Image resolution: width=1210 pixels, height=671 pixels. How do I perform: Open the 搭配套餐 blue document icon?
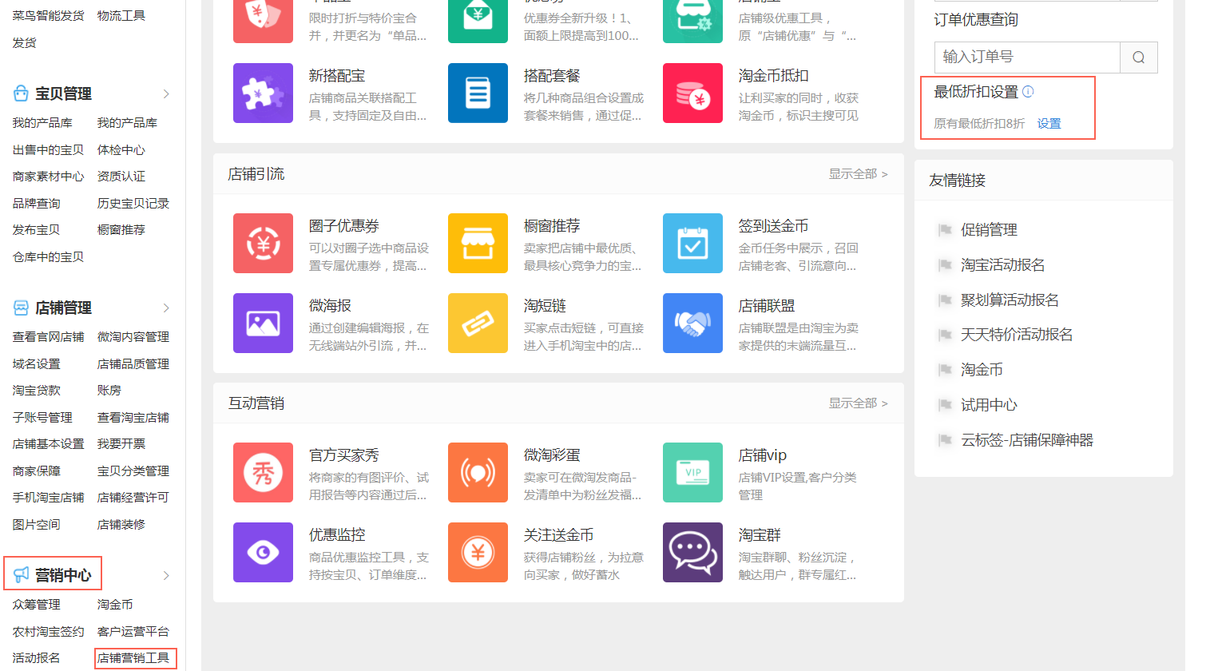coord(478,93)
